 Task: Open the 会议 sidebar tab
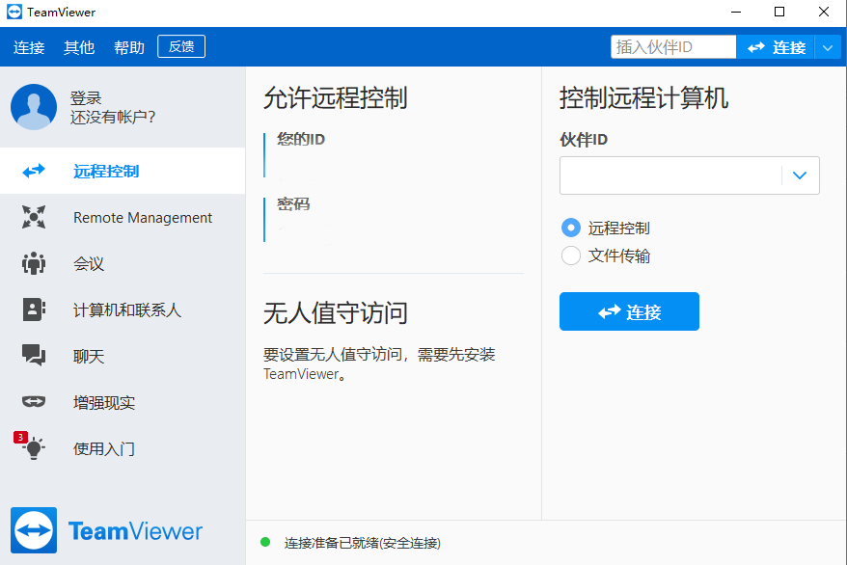(x=123, y=263)
